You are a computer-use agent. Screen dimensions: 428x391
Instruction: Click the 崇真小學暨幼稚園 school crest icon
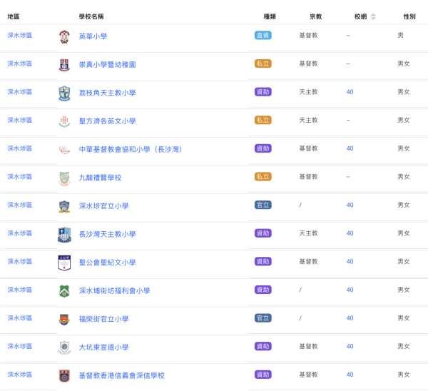[64, 65]
